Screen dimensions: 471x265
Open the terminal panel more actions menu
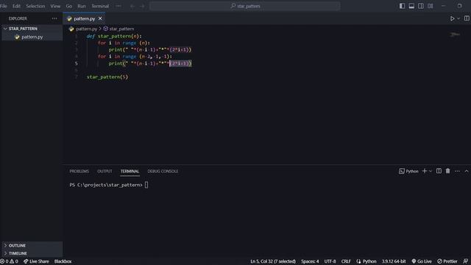pyautogui.click(x=457, y=172)
